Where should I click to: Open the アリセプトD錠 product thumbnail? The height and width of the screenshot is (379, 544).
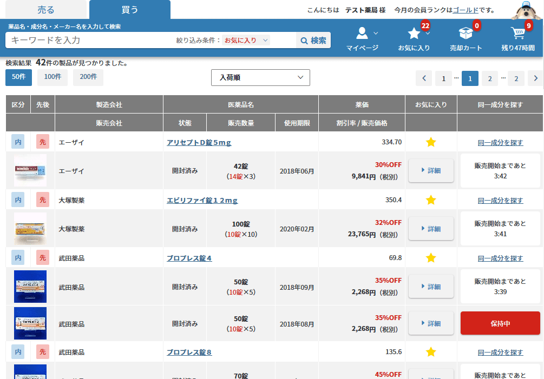(x=30, y=170)
